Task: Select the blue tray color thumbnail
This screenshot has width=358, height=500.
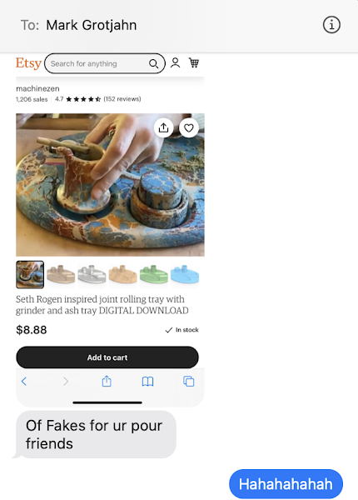Action: [x=185, y=274]
